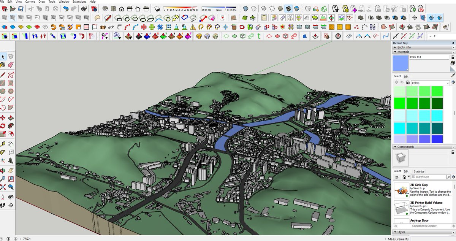Switch to Materials Edit tab
This screenshot has height=241, width=456.
tap(406, 76)
